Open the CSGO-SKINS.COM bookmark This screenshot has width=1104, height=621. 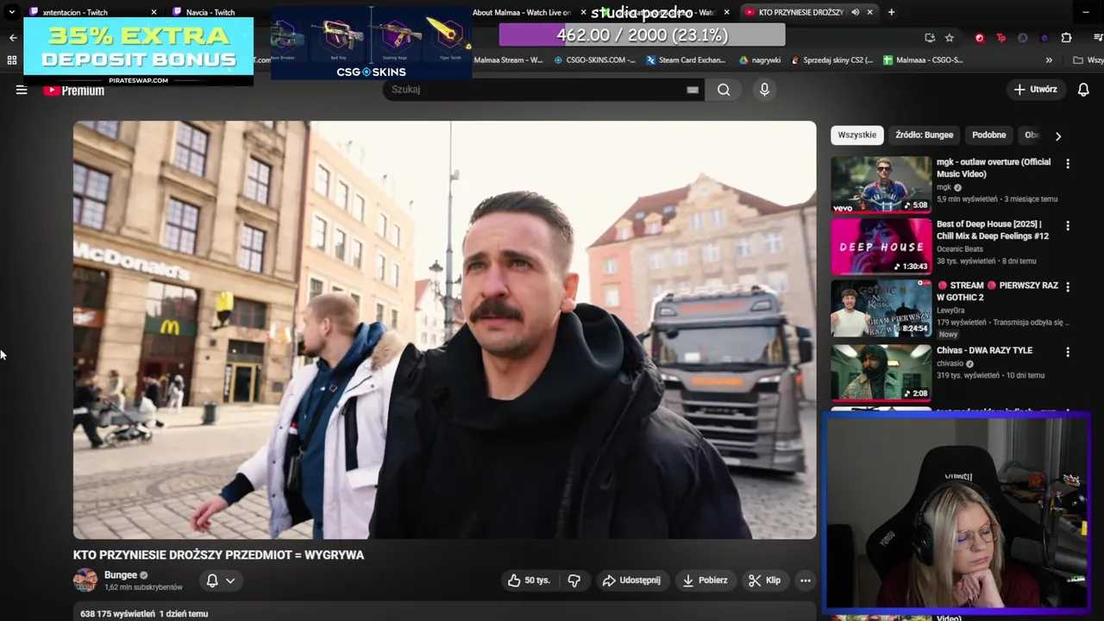tap(595, 60)
